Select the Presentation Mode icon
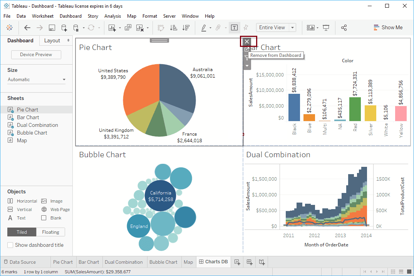The height and width of the screenshot is (276, 414). (325, 28)
